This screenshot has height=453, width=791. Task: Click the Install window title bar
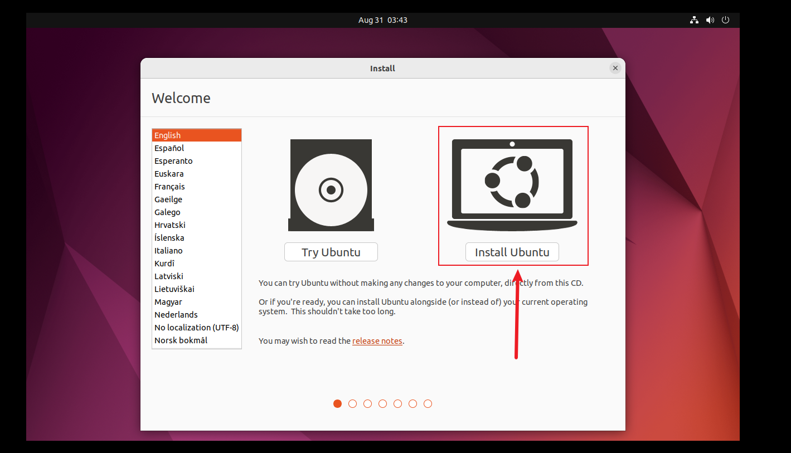382,68
